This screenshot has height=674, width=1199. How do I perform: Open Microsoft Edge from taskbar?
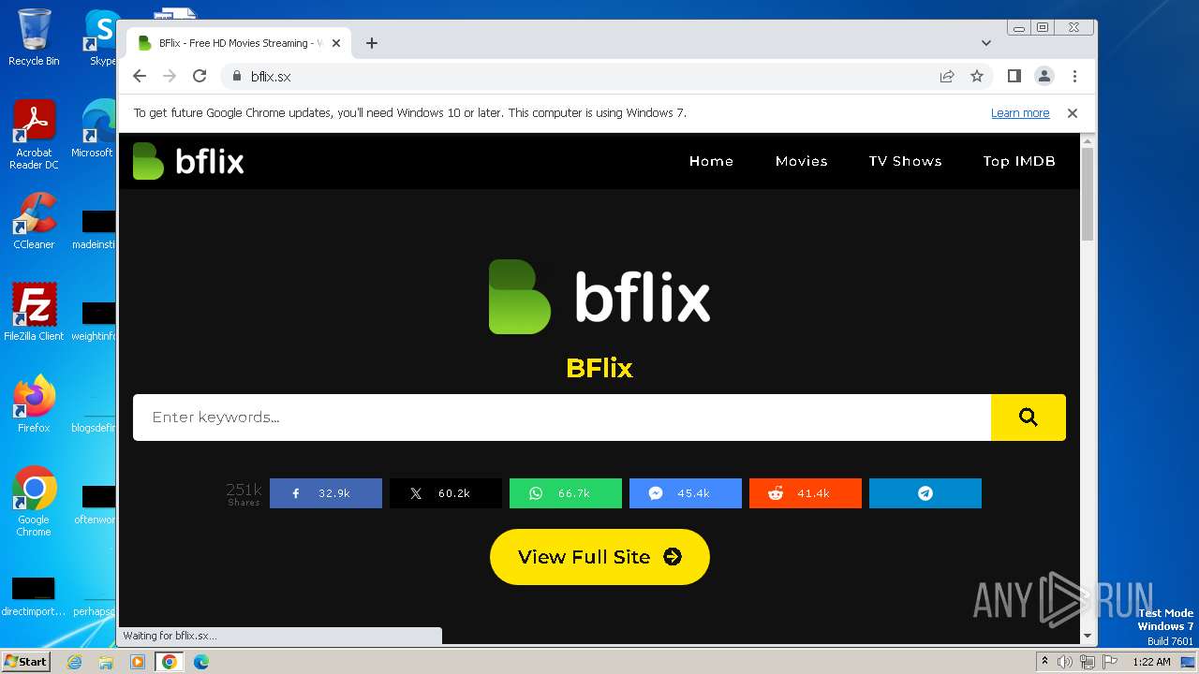(x=201, y=662)
